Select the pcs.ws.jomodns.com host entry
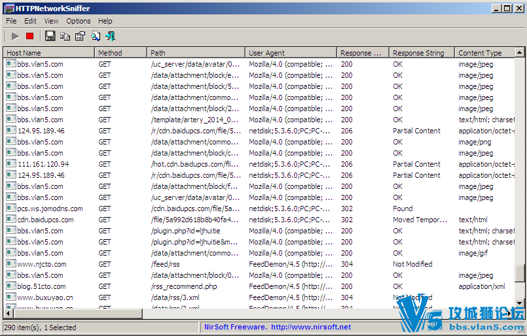Viewport: 527px width, 336px height. (x=50, y=209)
